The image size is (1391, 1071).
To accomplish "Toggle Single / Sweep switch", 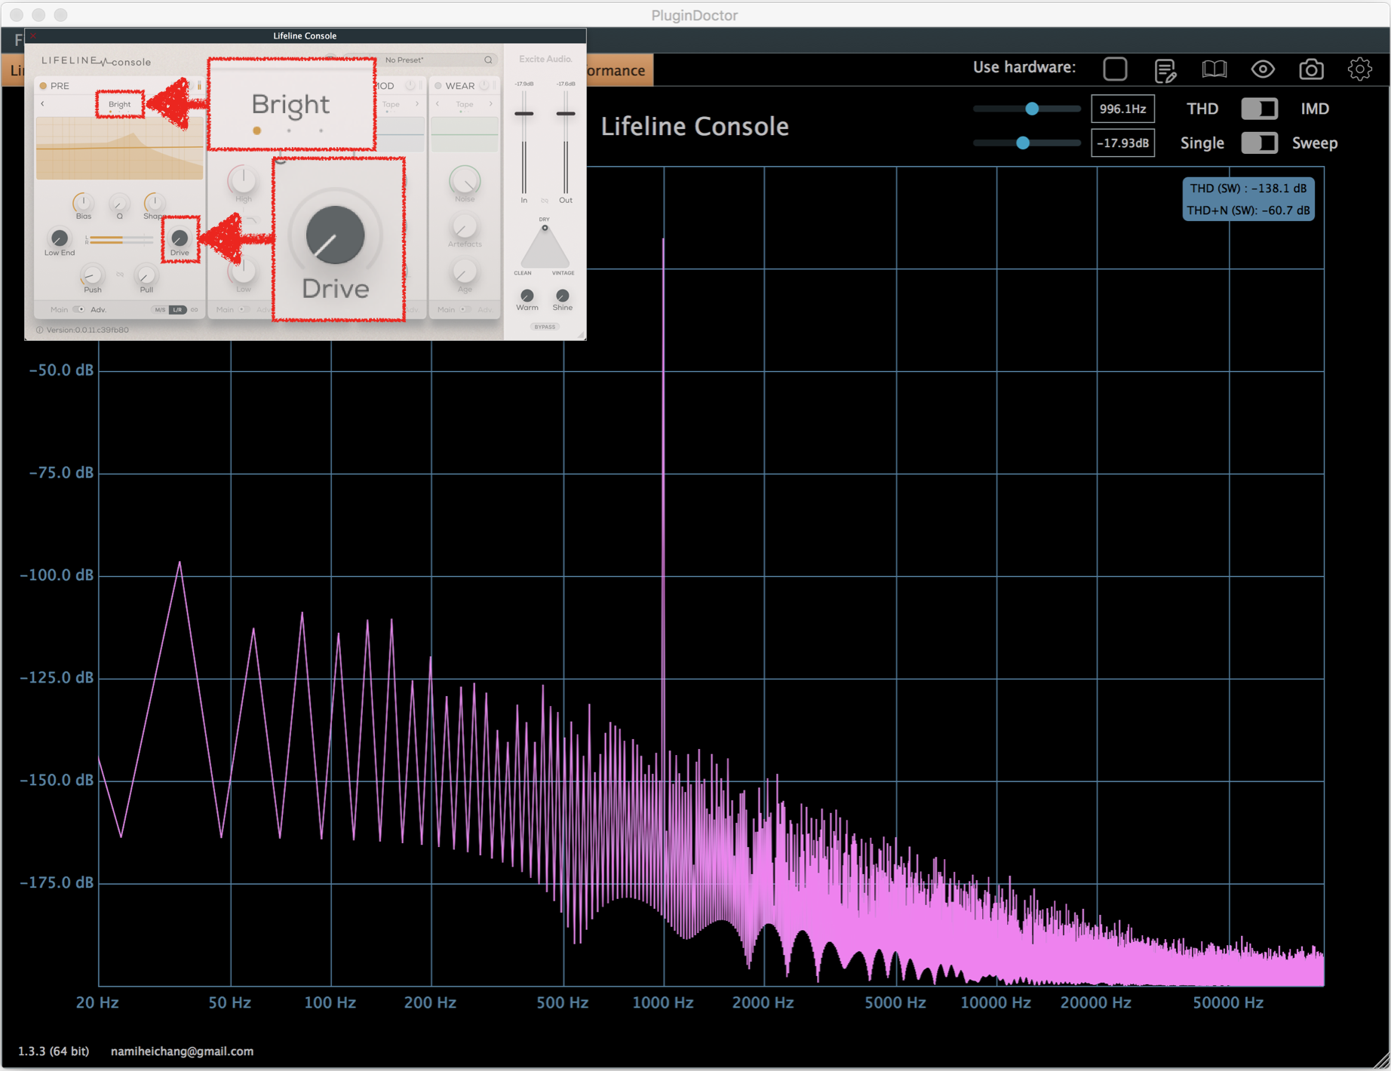I will click(1259, 143).
